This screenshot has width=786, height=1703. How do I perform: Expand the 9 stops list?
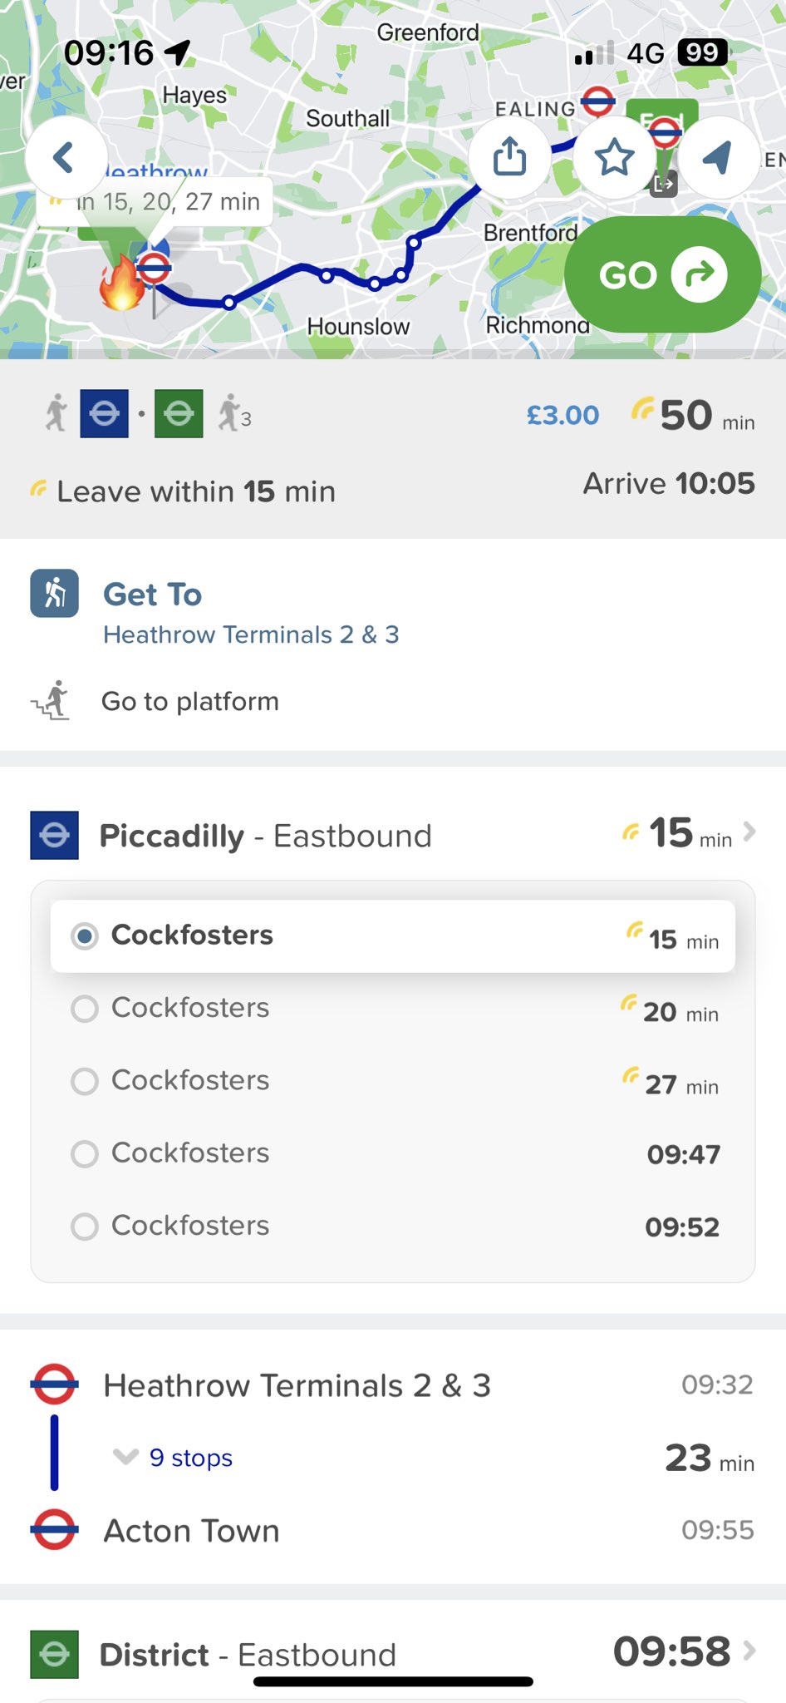click(189, 1458)
